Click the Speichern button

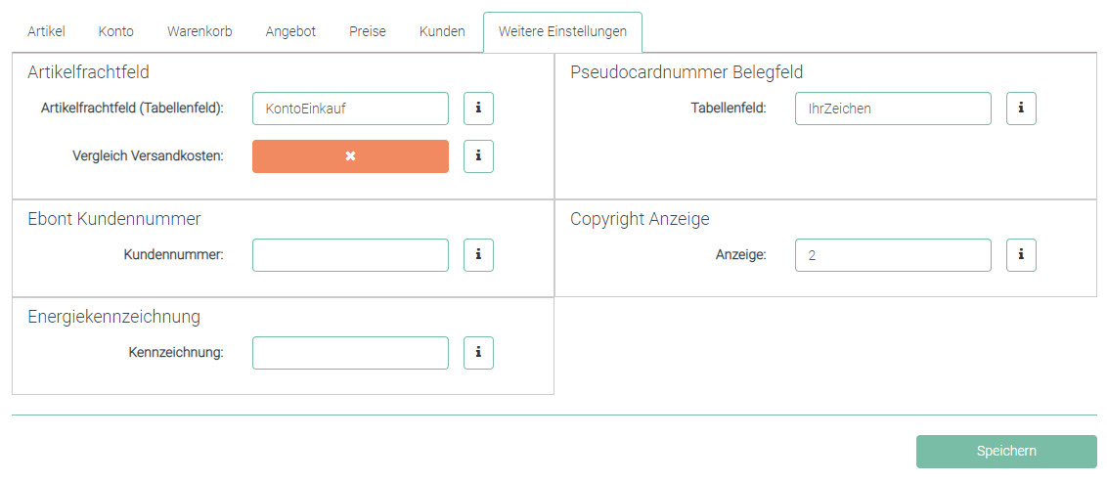[x=1006, y=451]
